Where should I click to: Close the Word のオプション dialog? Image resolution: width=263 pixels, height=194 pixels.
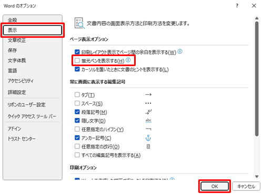(x=254, y=6)
